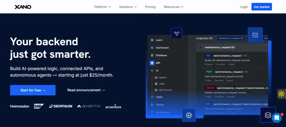
Task: Tick the POST maintenance_request checkbox
Action: point(201,76)
